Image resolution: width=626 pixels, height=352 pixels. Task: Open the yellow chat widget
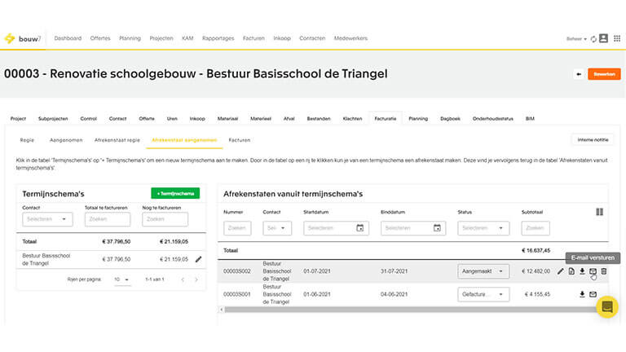click(x=606, y=306)
